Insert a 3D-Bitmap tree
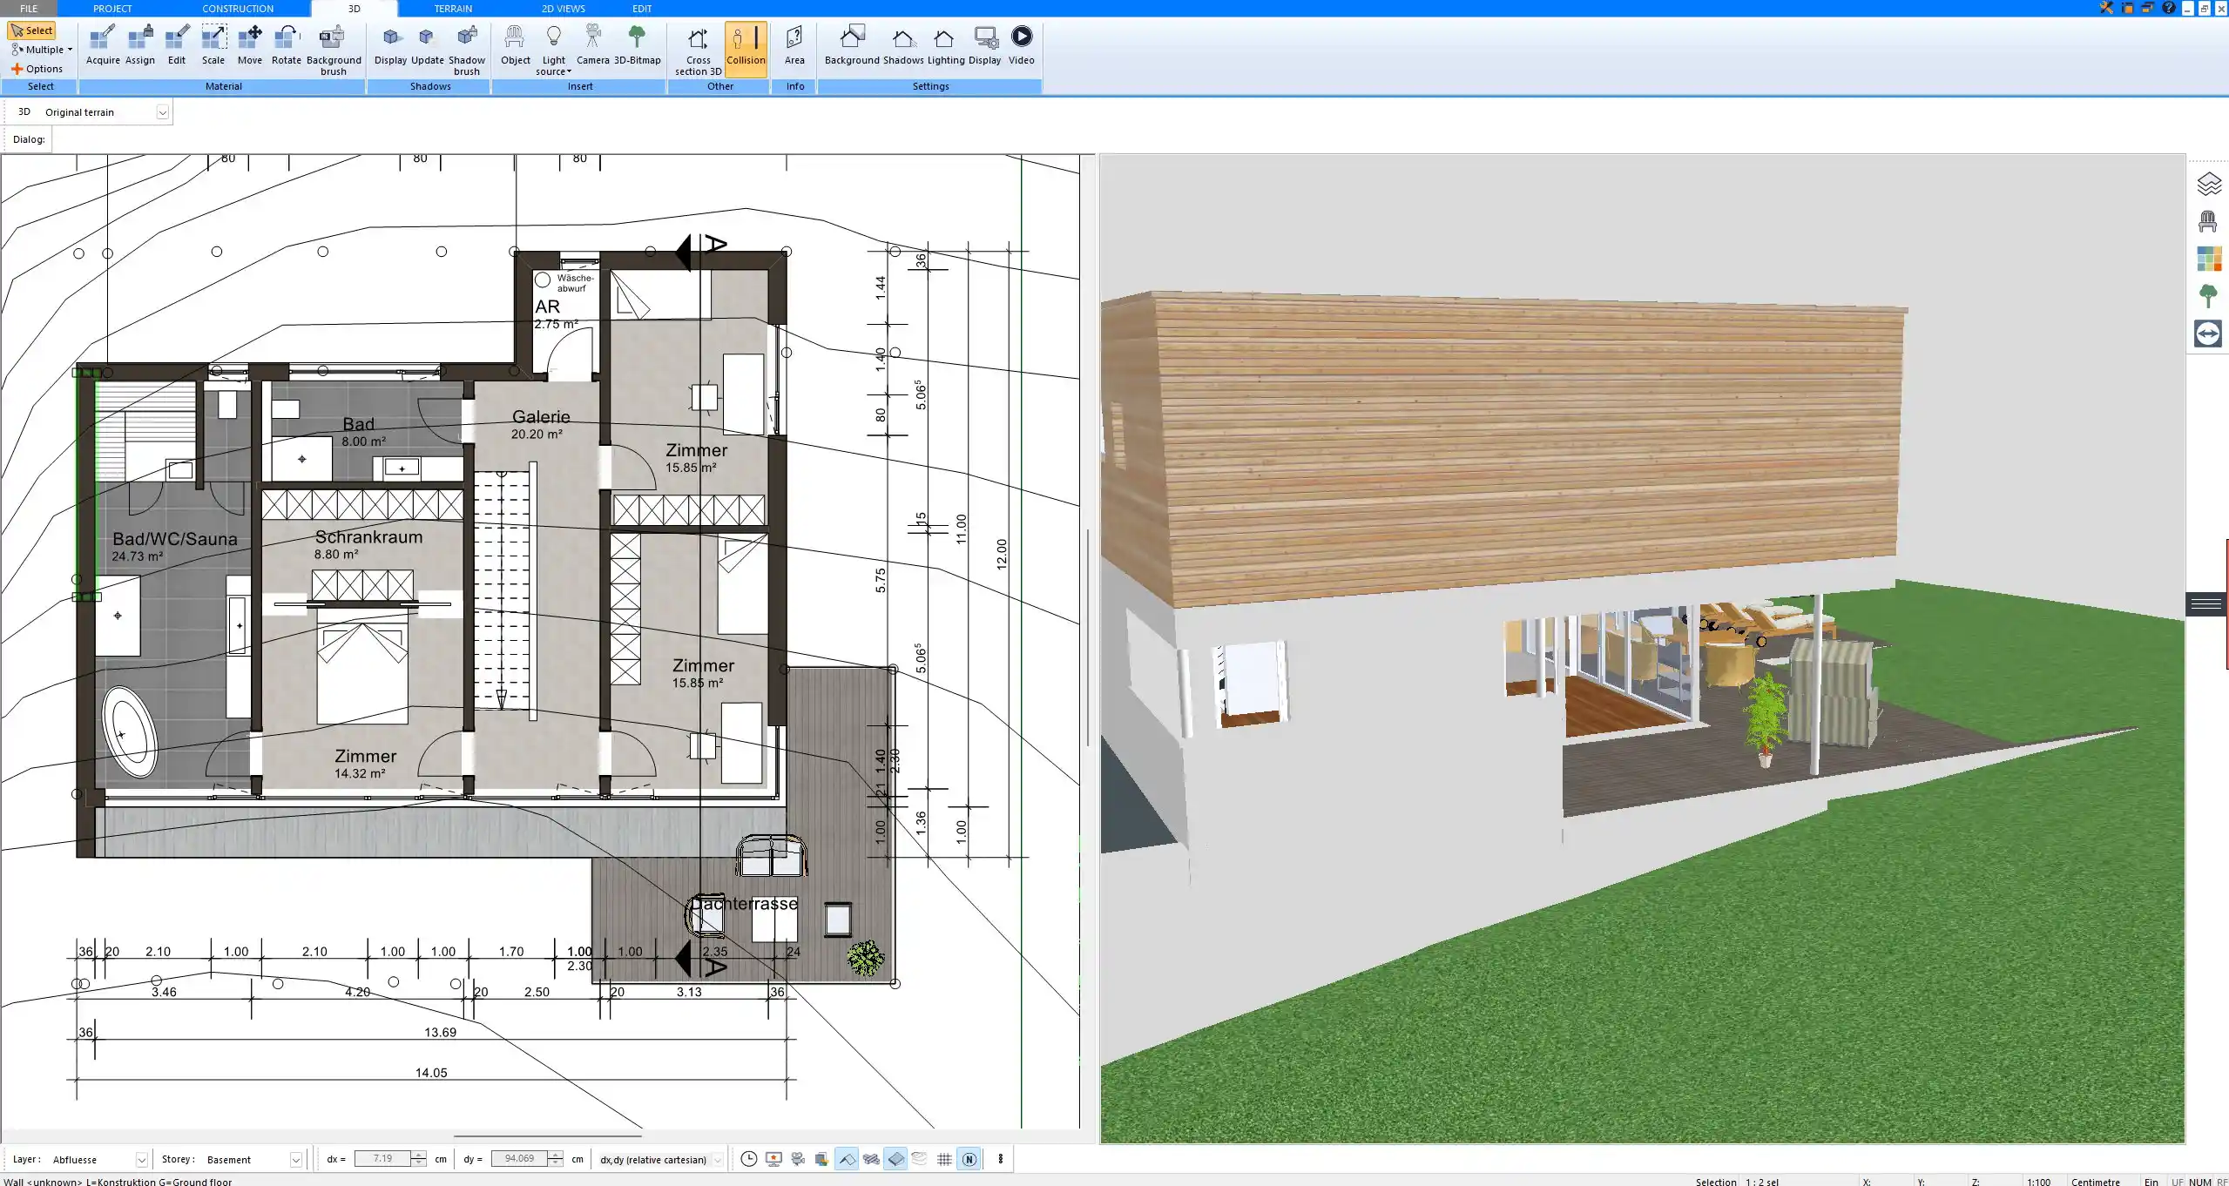 tap(638, 45)
